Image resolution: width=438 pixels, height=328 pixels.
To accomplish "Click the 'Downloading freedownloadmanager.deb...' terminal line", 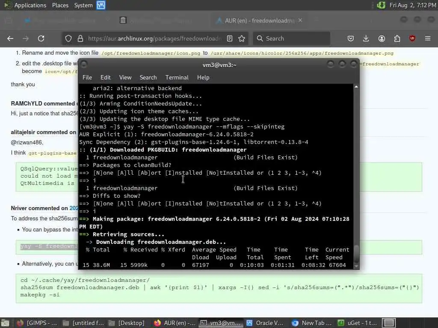I will click(156, 242).
